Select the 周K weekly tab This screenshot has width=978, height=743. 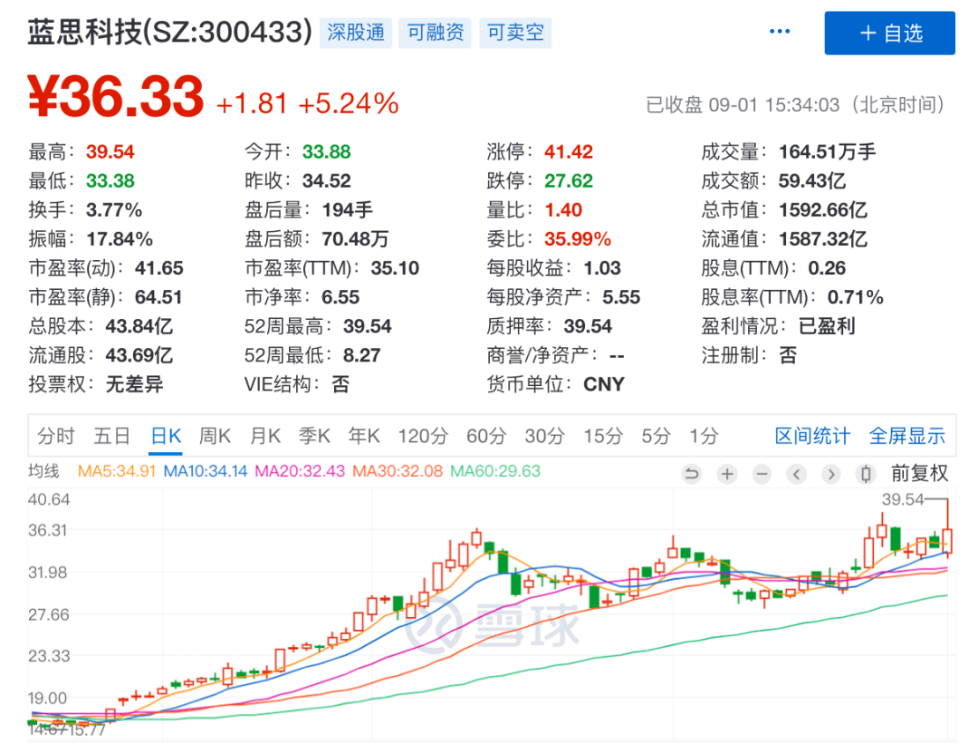[215, 436]
